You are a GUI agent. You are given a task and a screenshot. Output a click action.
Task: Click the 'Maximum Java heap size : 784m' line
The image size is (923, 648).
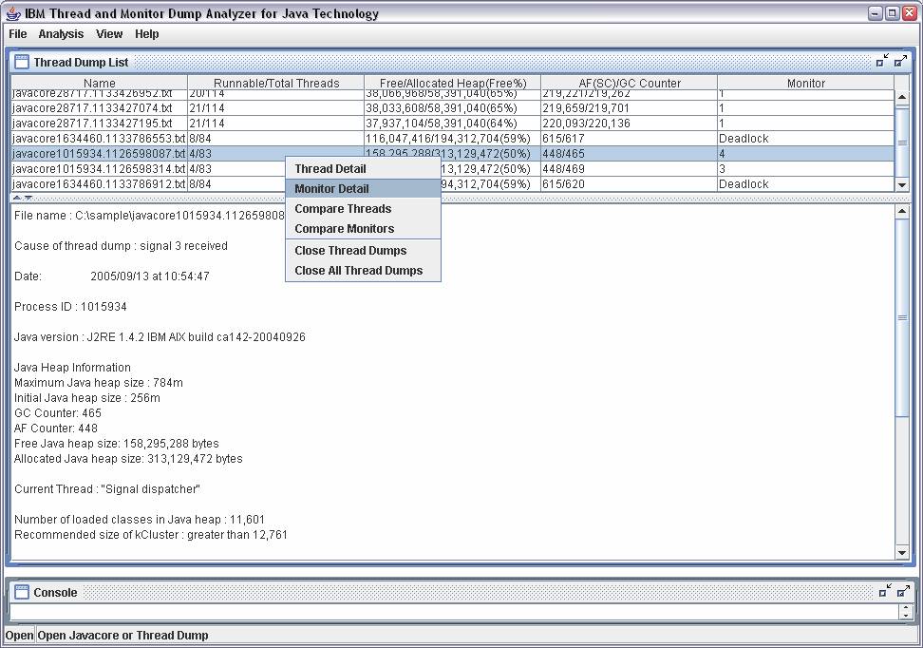[x=99, y=382]
